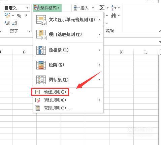Open the Conditional Formatting (条件格式) dropdown
This screenshot has height=145, width=161.
pos(47,8)
